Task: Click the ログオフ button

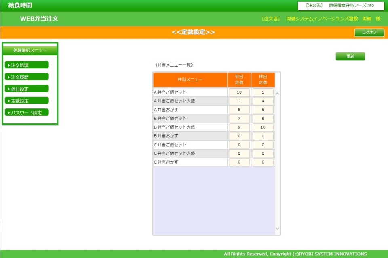Action: (x=369, y=32)
